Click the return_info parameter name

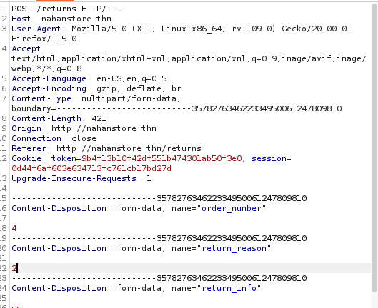229,288
